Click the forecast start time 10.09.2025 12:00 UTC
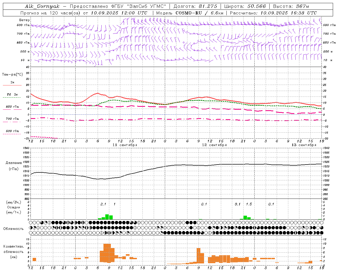 [119, 13]
